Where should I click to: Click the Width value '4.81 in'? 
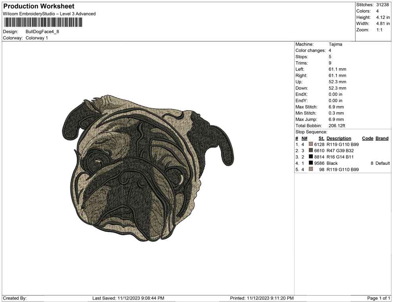(x=383, y=23)
